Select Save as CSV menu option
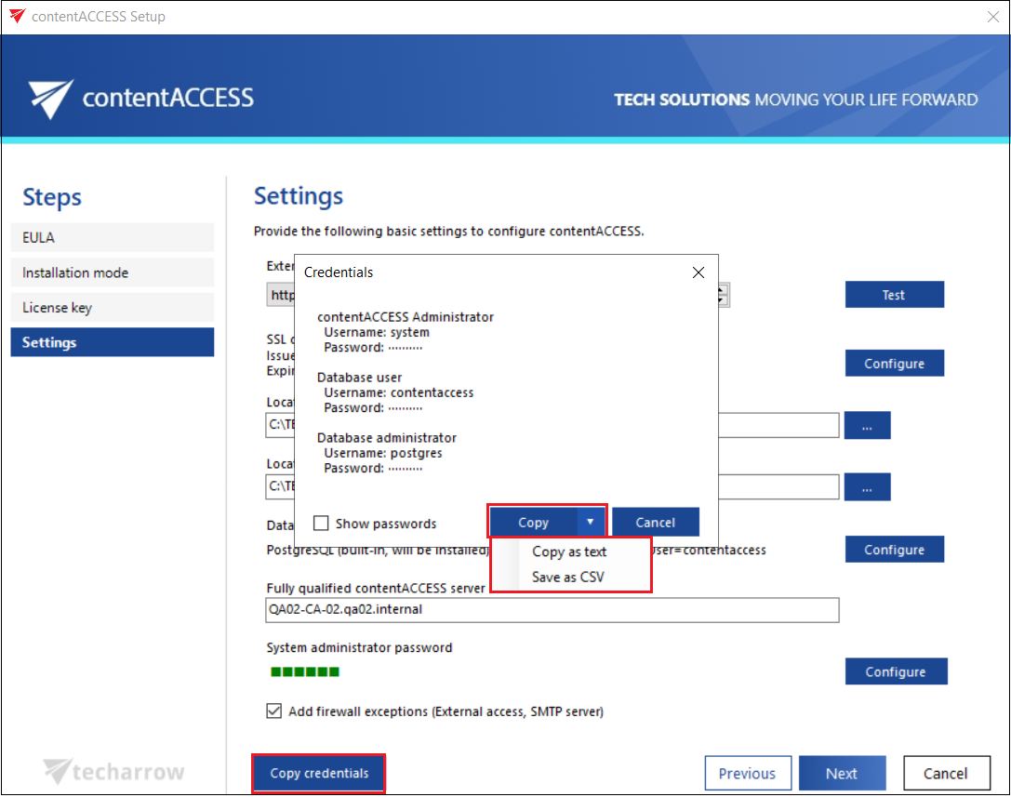Image resolution: width=1011 pixels, height=797 pixels. [x=567, y=577]
